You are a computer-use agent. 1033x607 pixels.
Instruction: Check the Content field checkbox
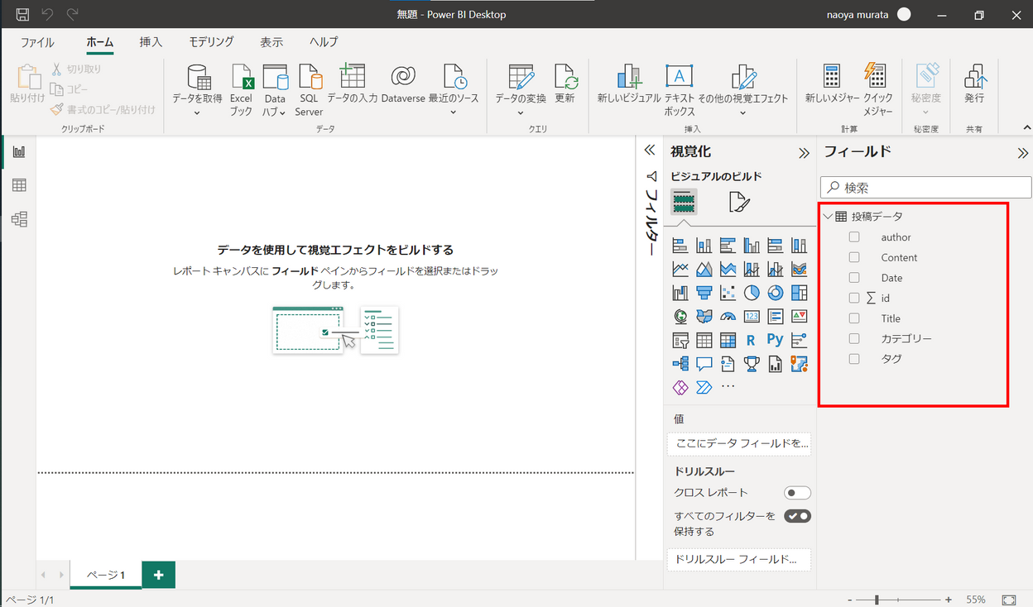pos(854,257)
